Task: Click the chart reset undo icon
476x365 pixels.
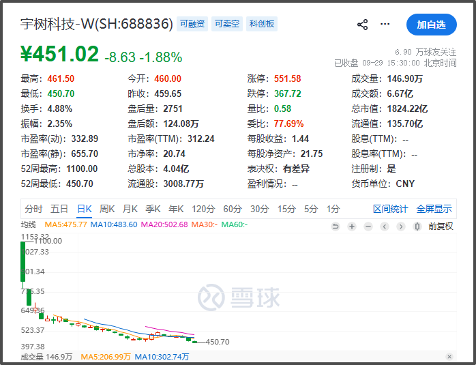Action: 335,227
